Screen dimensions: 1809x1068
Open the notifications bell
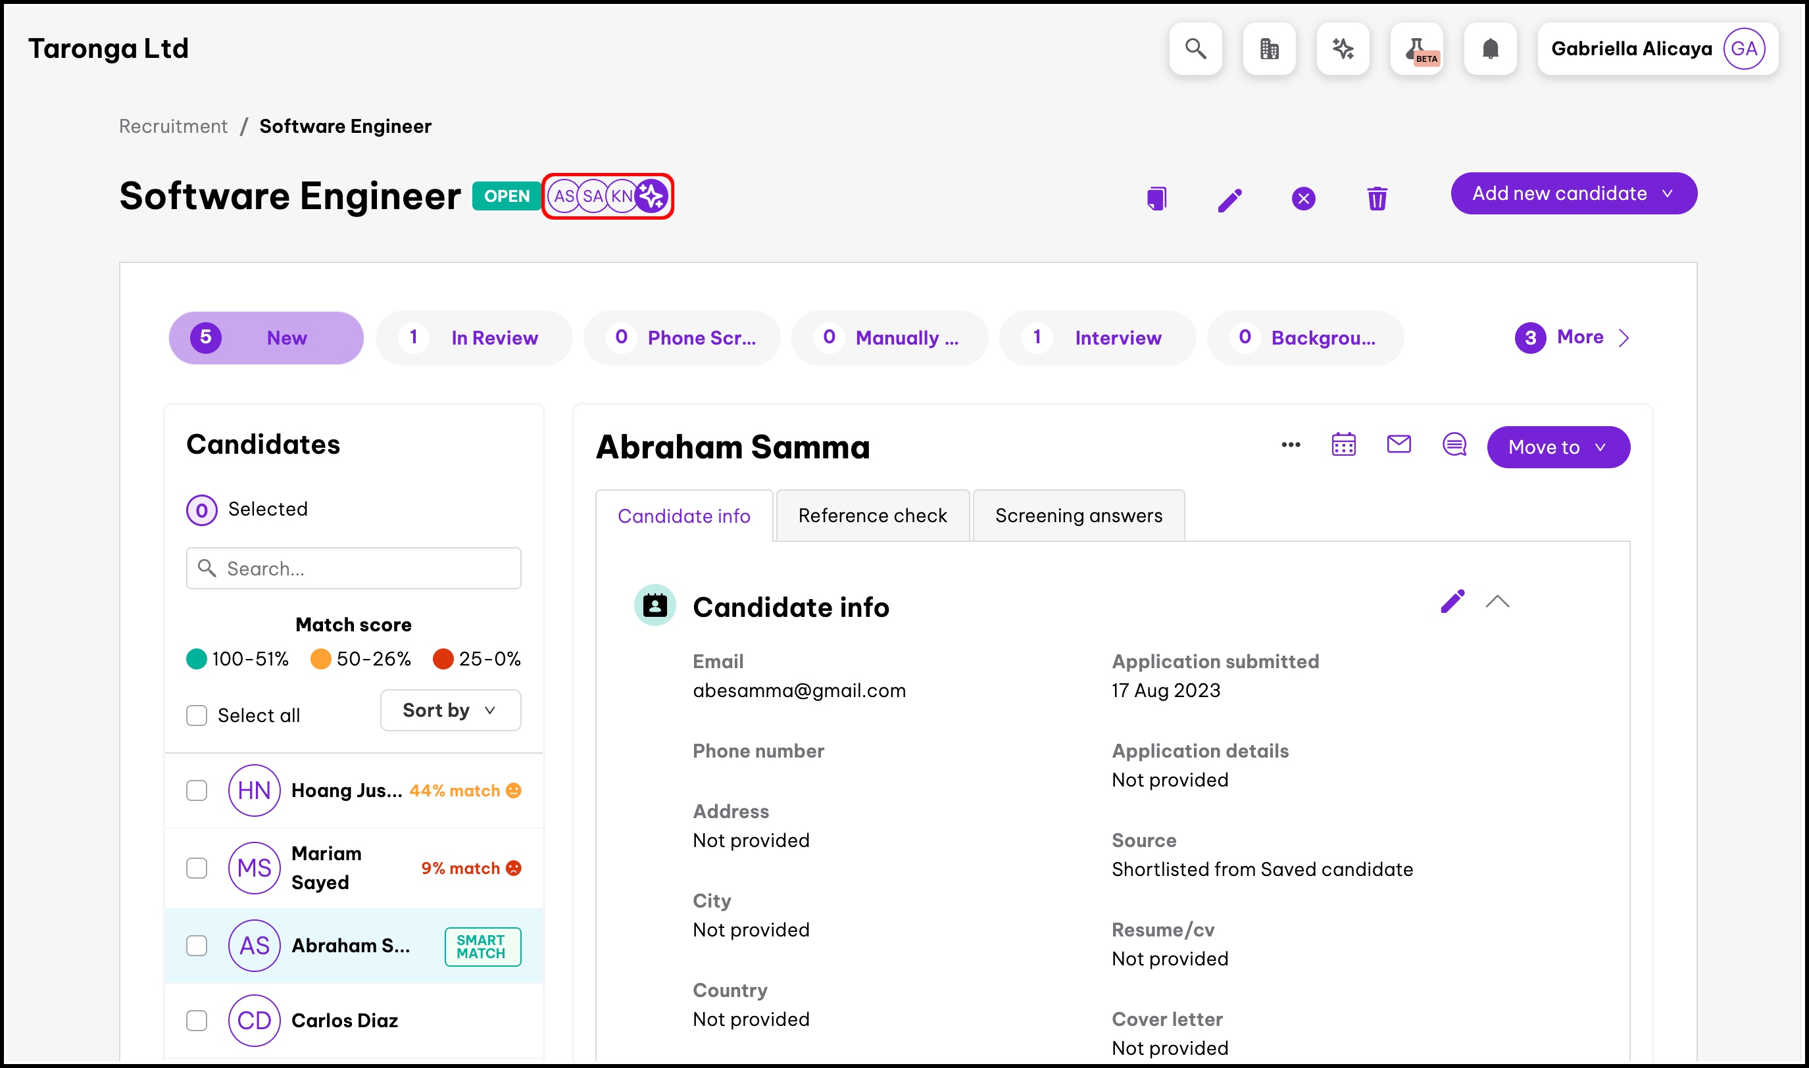pos(1490,49)
